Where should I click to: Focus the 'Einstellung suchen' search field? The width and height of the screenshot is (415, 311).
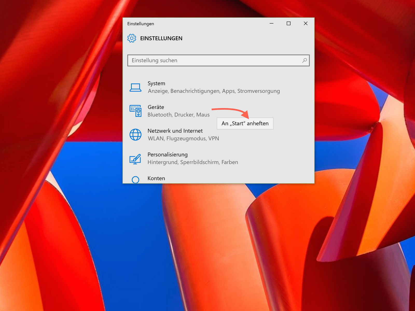[x=218, y=60]
